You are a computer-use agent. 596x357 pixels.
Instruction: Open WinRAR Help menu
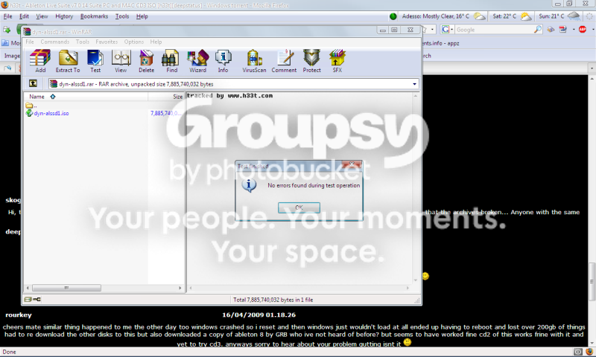click(156, 42)
